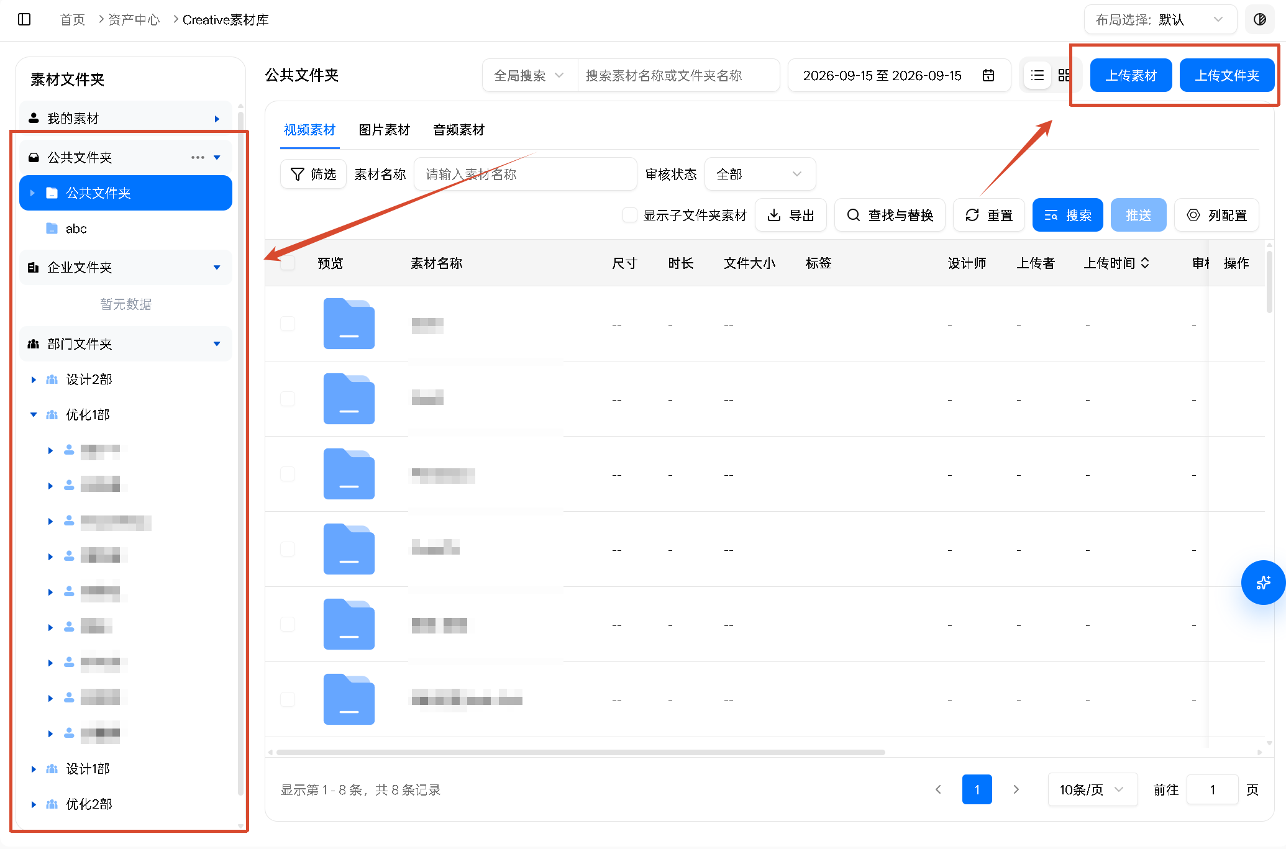This screenshot has height=849, width=1286.
Task: Open more options for 公共文件夹
Action: pos(198,157)
